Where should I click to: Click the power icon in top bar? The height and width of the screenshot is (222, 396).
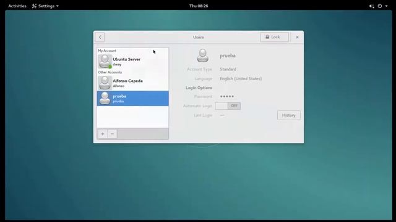point(379,6)
